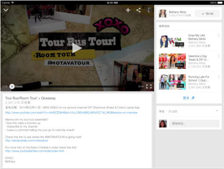Viewport: 224px width, 169px height.
Task: Tap the 12:31 AM clock in status bar
Action: pos(112,3)
